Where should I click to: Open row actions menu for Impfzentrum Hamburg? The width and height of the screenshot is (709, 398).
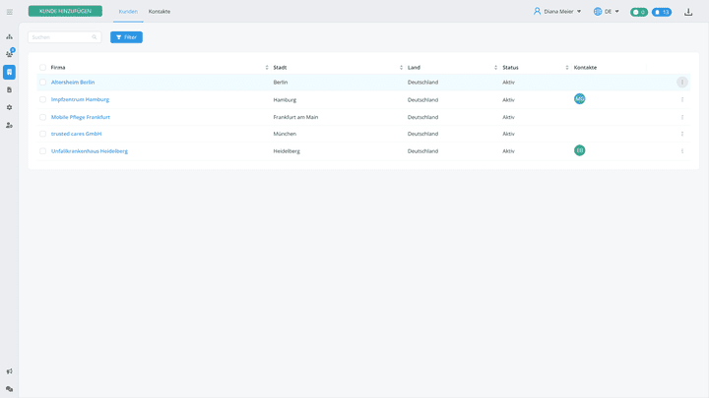(x=682, y=99)
